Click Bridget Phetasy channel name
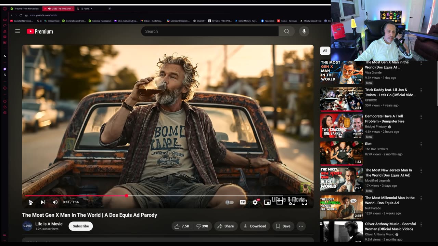This screenshot has height=246, width=438. 376,127
